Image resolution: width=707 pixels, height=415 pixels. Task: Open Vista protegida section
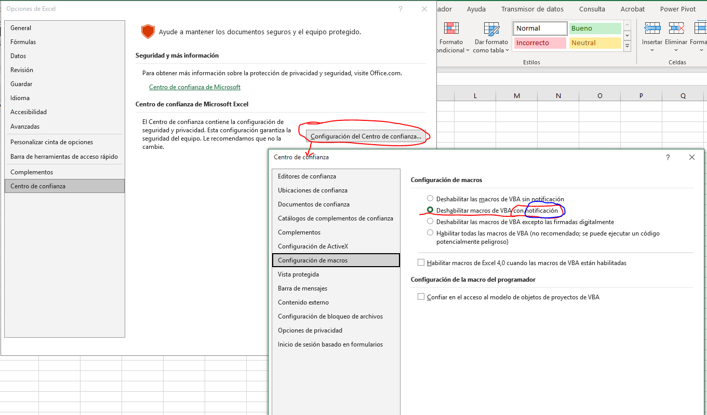[336, 274]
